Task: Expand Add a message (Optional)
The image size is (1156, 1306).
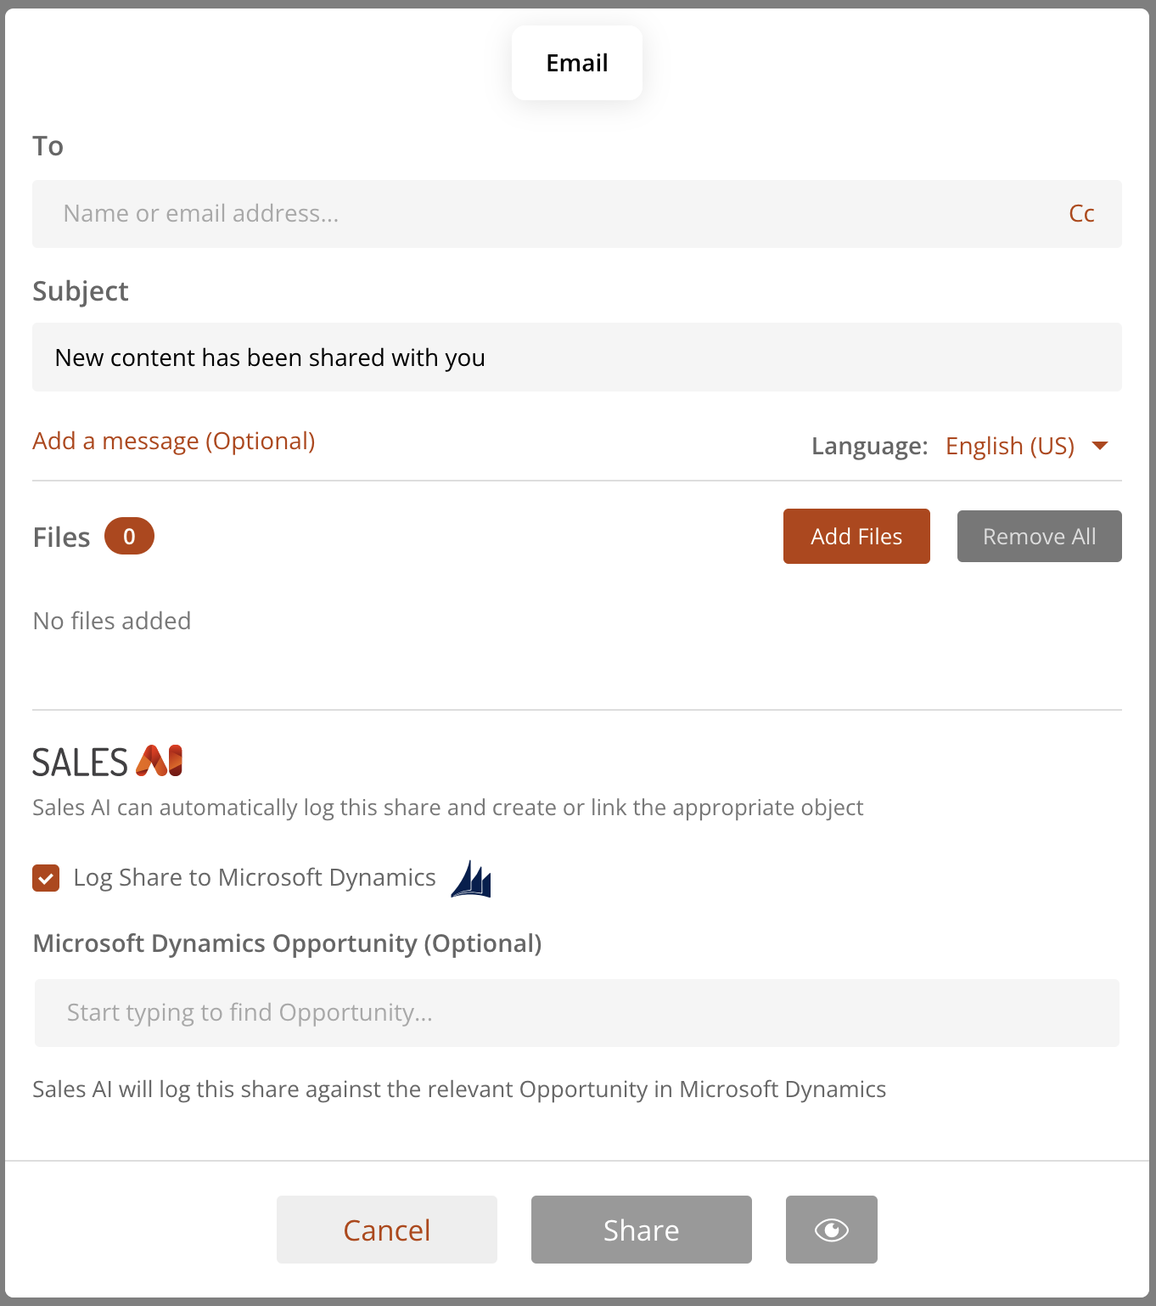Action: click(x=174, y=441)
